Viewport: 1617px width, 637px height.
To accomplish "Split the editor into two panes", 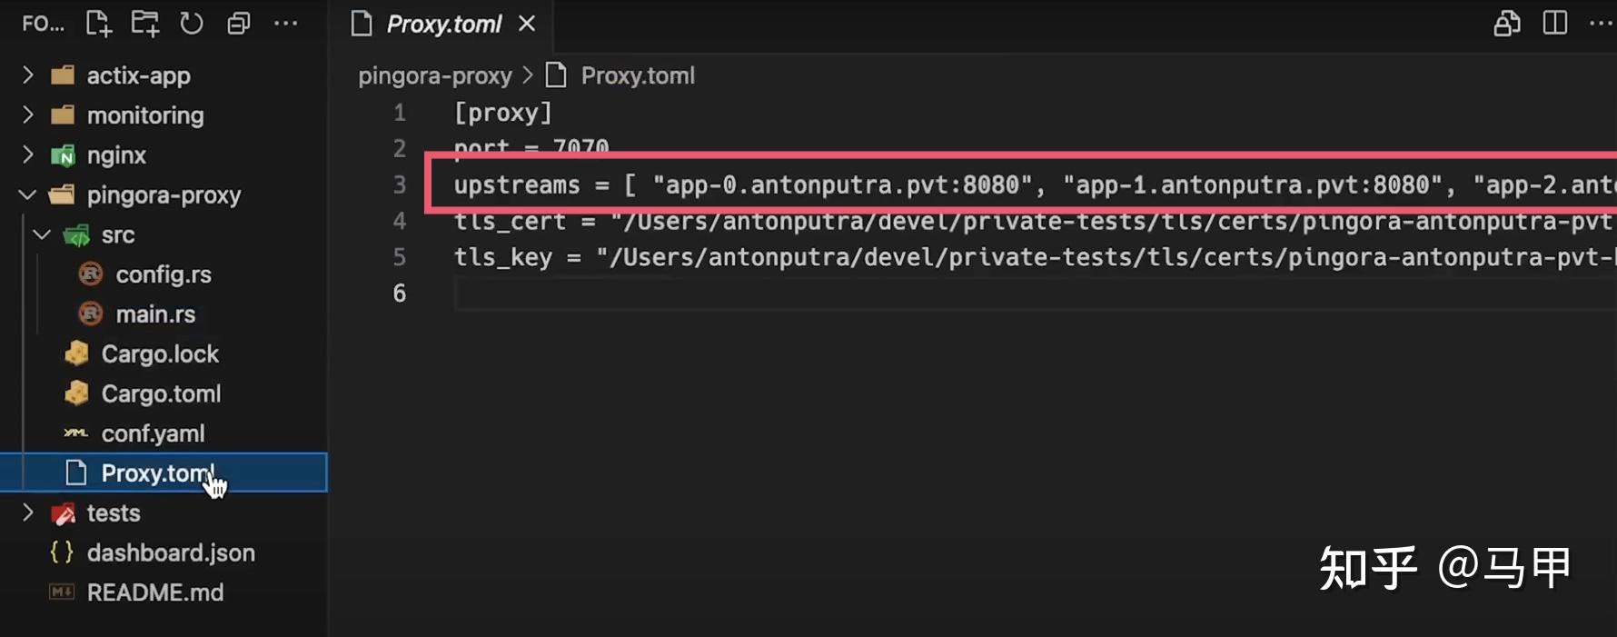I will tap(1554, 24).
